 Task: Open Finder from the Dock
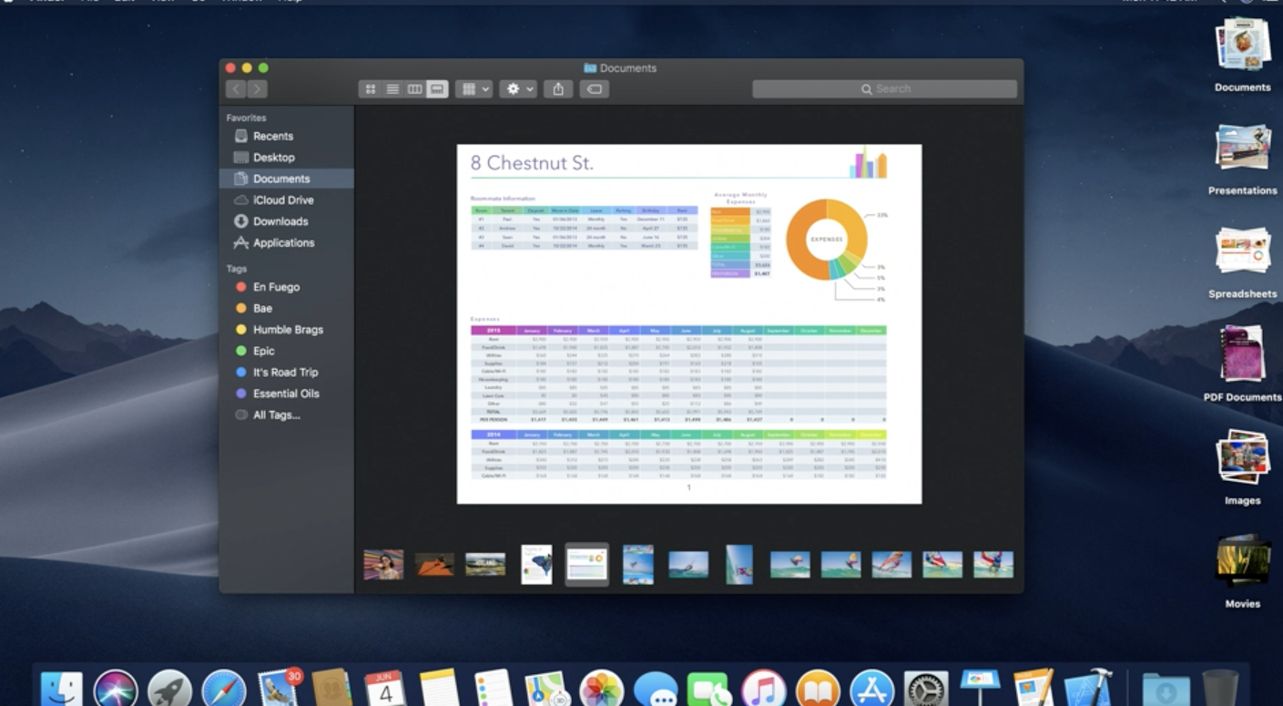[x=62, y=690]
